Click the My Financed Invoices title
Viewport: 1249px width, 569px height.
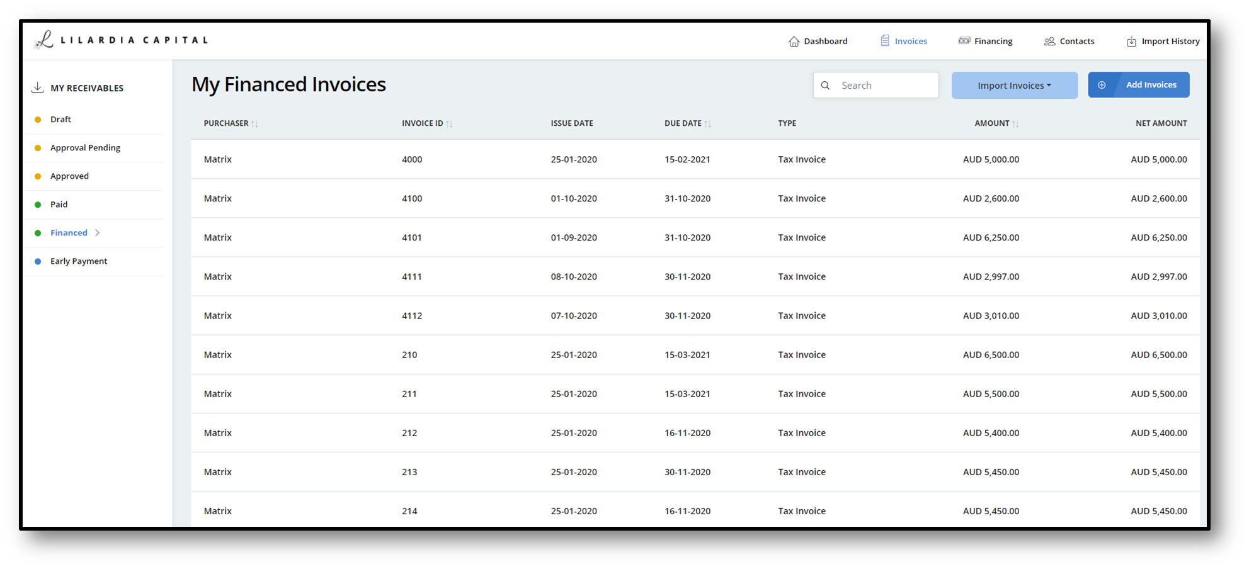point(288,84)
